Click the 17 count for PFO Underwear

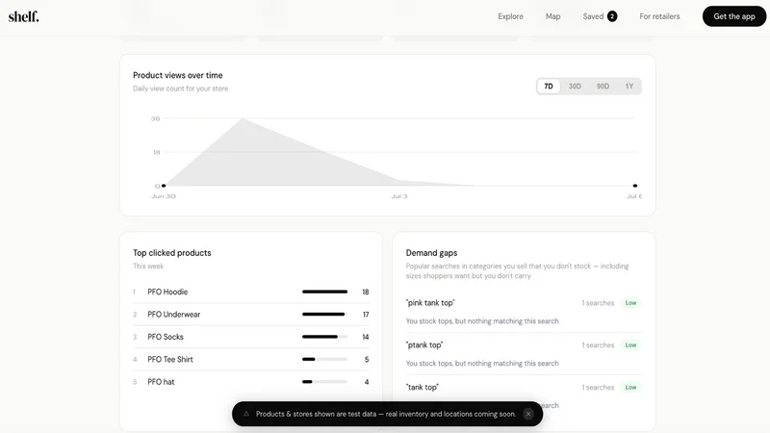366,315
